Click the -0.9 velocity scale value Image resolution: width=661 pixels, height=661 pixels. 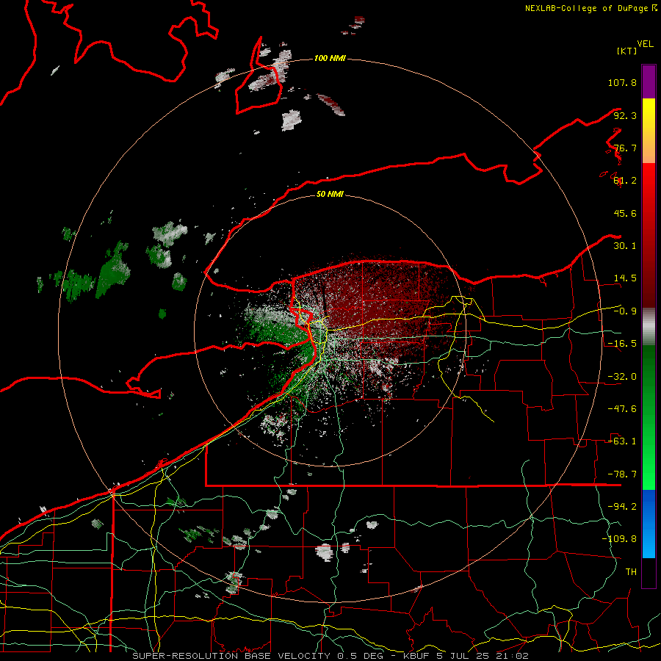click(625, 311)
